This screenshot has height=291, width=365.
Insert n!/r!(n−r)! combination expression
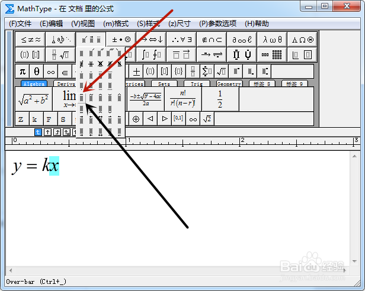(x=183, y=99)
